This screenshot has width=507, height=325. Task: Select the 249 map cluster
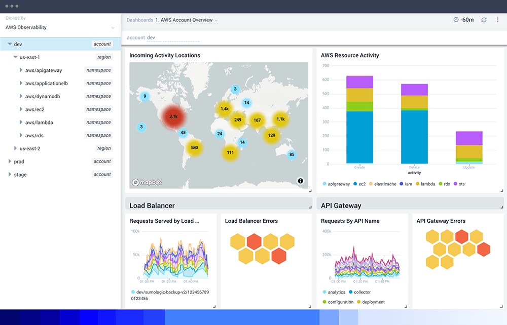tap(238, 120)
